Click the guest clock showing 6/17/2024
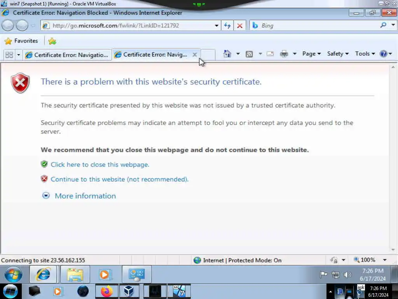This screenshot has width=398, height=299. click(x=373, y=275)
